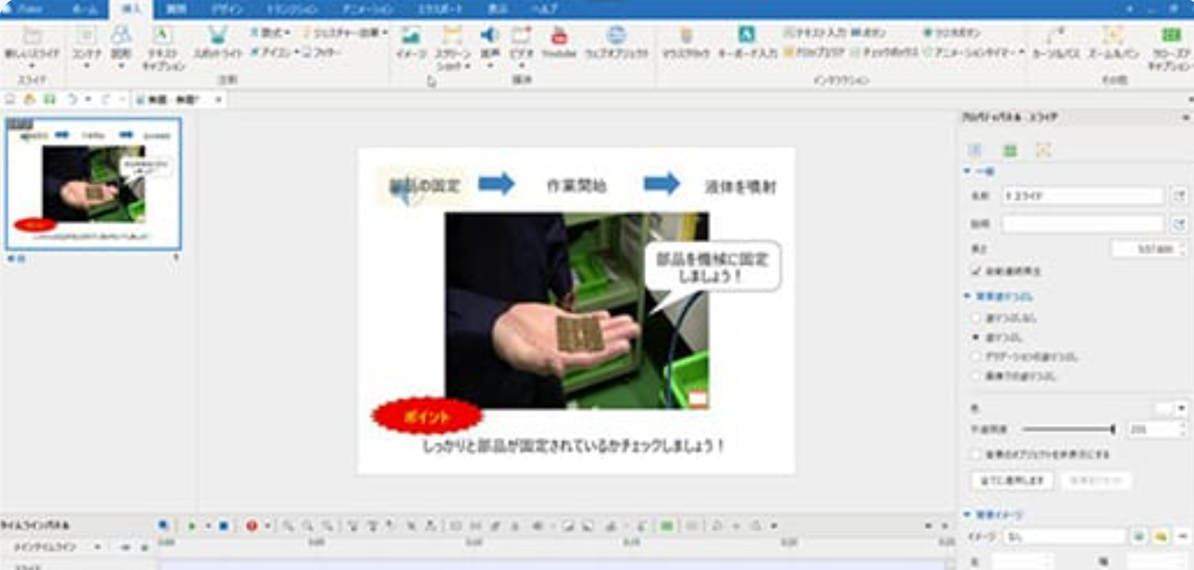Select the Solid Fill radio option

tap(975, 337)
